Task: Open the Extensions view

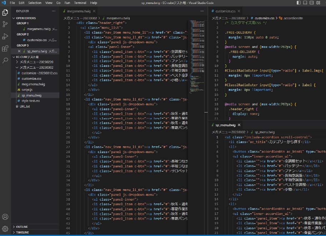Action: click(5, 49)
